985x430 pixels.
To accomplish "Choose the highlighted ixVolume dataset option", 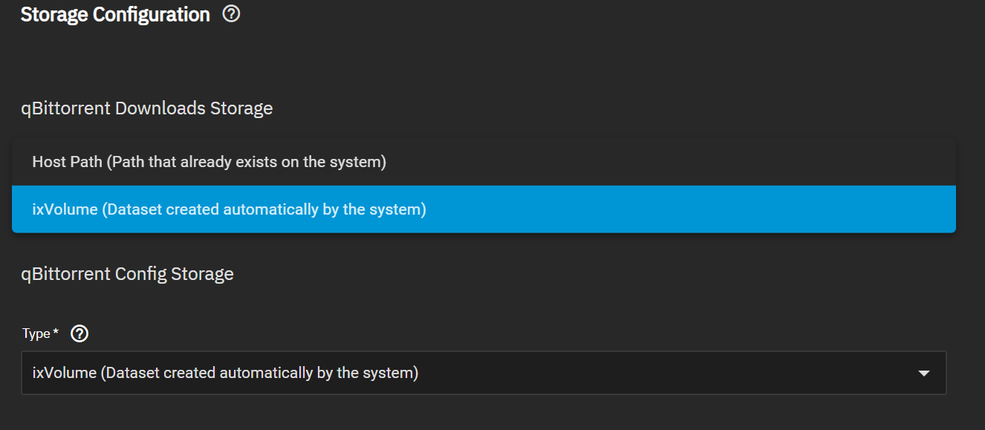I will (484, 209).
